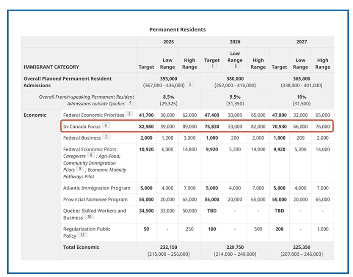Click the Permanent Residents table title
353x277 pixels.
coord(177,30)
